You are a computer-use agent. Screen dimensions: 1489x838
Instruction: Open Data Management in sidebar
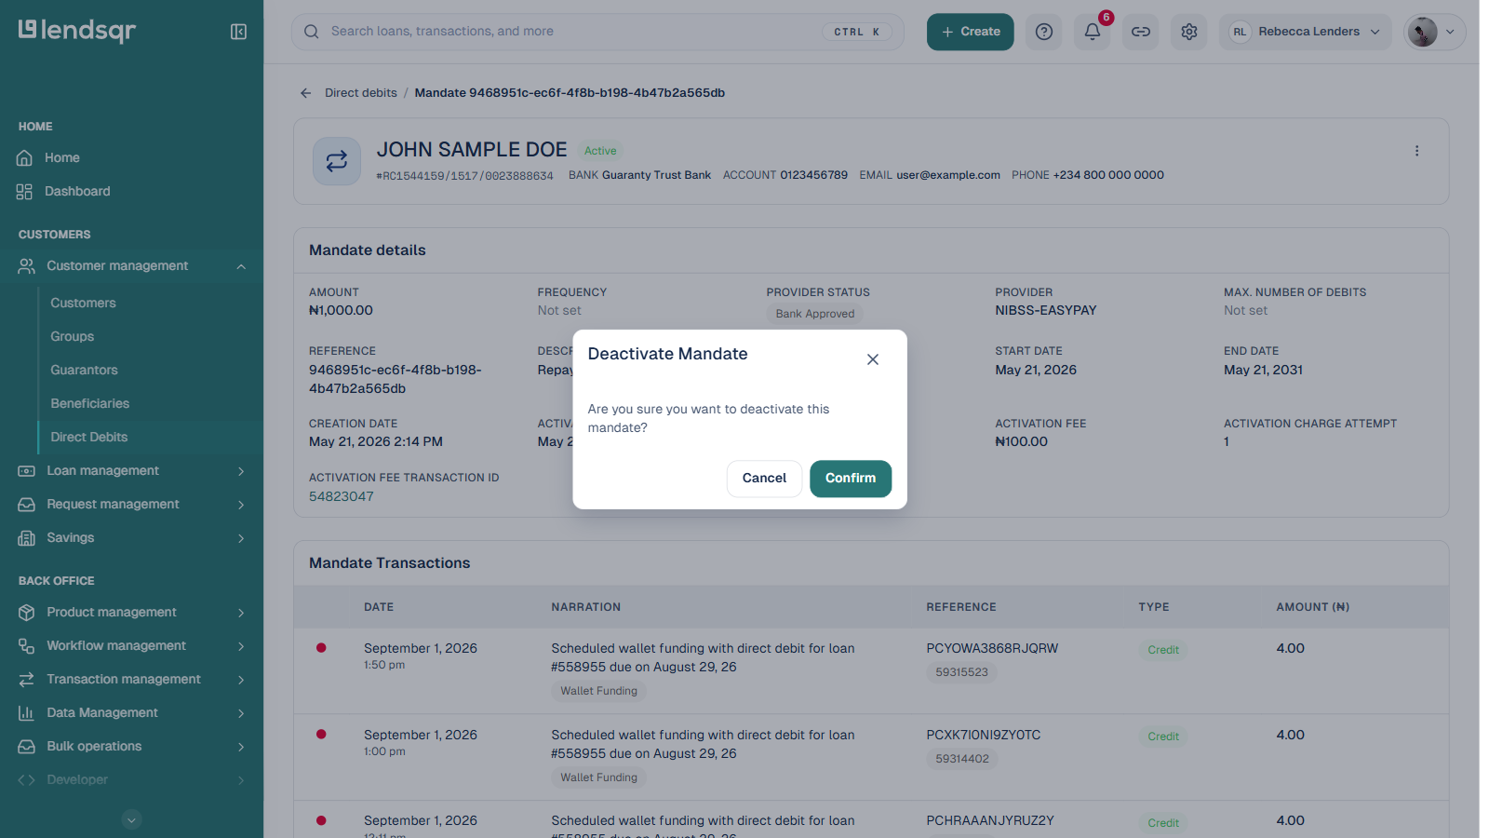pyautogui.click(x=102, y=713)
